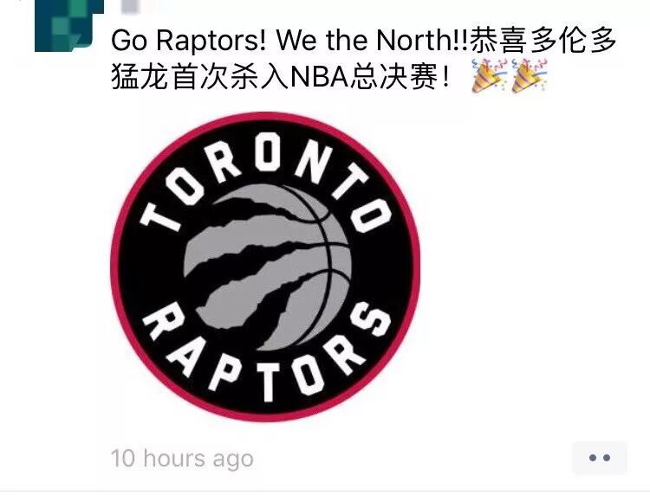Click the clawed basketball in the logo
This screenshot has height=495, width=650.
pyautogui.click(x=268, y=267)
